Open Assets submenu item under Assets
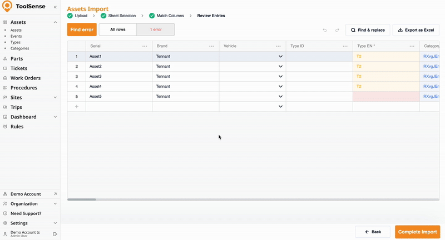The height and width of the screenshot is (240, 445). (x=16, y=30)
